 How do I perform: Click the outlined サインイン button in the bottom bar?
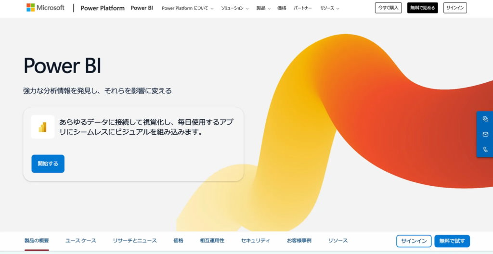coord(414,241)
